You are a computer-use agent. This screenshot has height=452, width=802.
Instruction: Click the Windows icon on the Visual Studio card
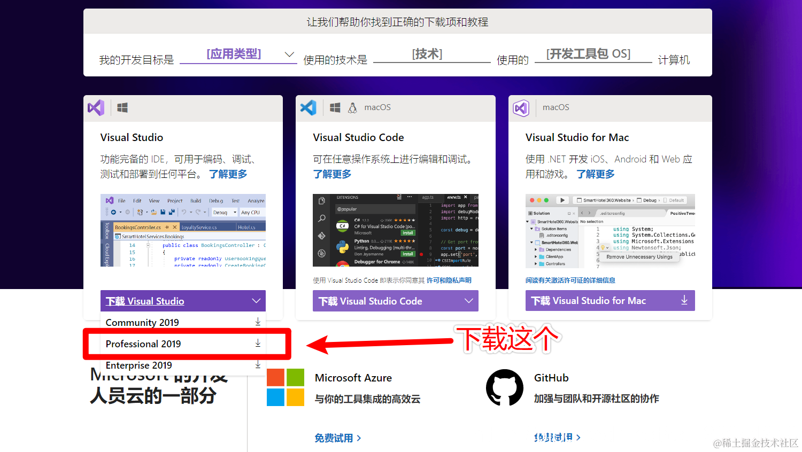pyautogui.click(x=122, y=107)
